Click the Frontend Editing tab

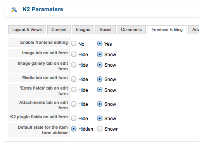[x=167, y=29]
